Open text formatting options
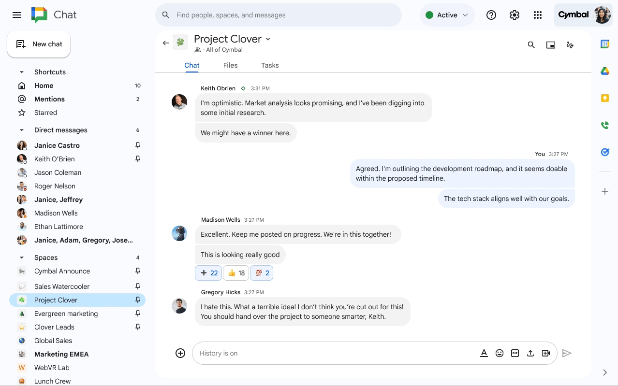The image size is (618, 386). coord(484,353)
